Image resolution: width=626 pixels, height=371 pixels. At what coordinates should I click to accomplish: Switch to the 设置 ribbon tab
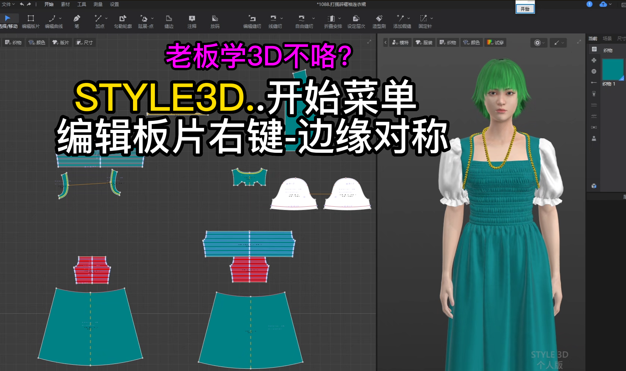click(x=114, y=4)
